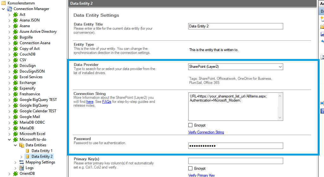Click the Azure Active Directory connection icon

coord(16,32)
